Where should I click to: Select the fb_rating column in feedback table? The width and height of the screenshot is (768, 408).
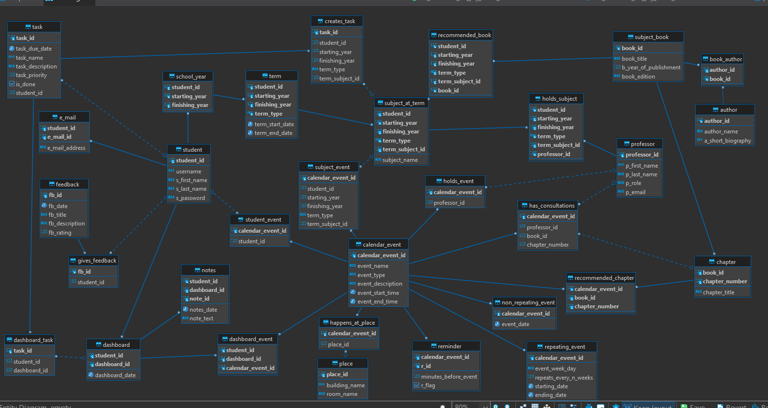[x=60, y=233]
